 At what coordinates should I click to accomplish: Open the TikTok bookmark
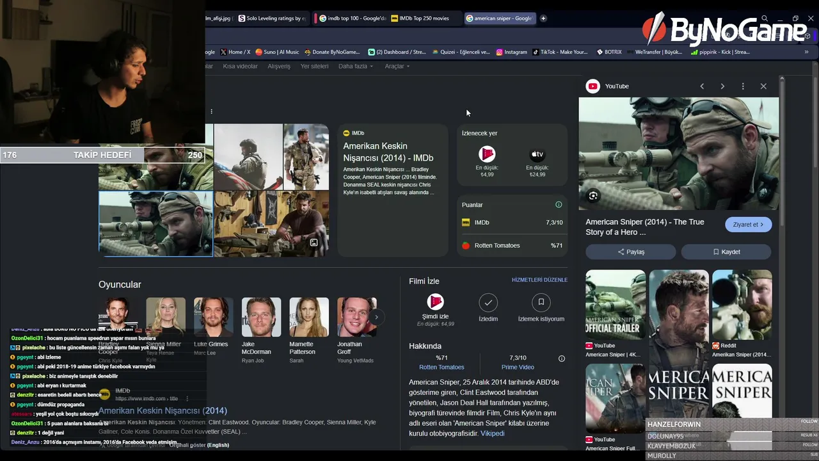click(x=560, y=52)
